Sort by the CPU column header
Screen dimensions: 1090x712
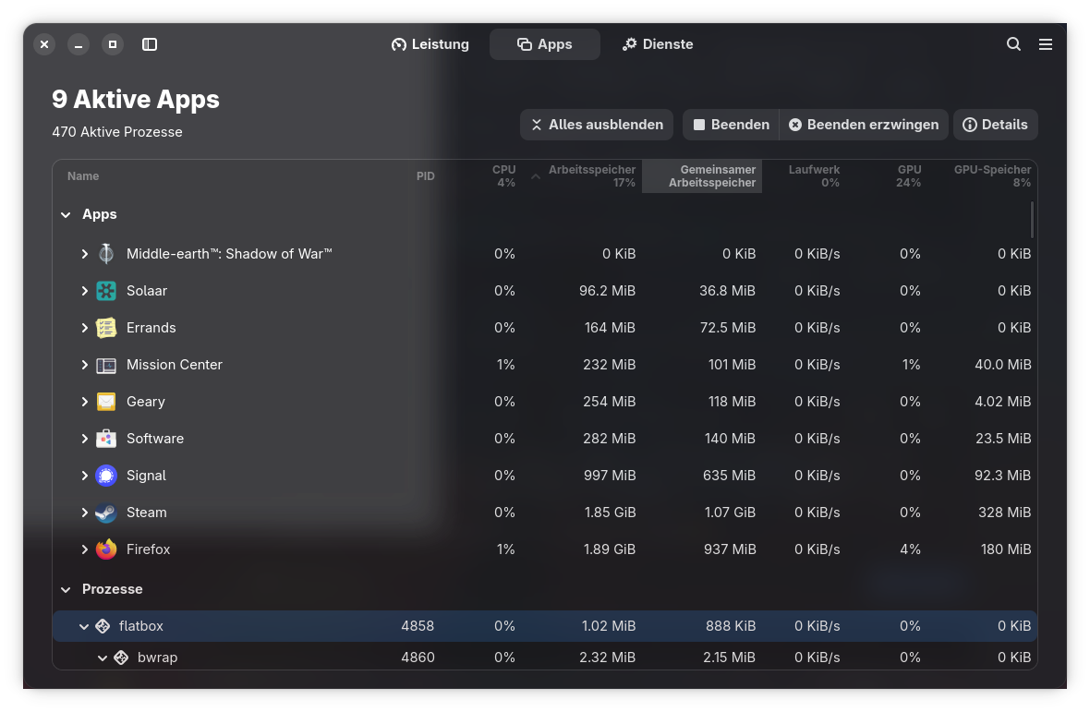(x=504, y=176)
